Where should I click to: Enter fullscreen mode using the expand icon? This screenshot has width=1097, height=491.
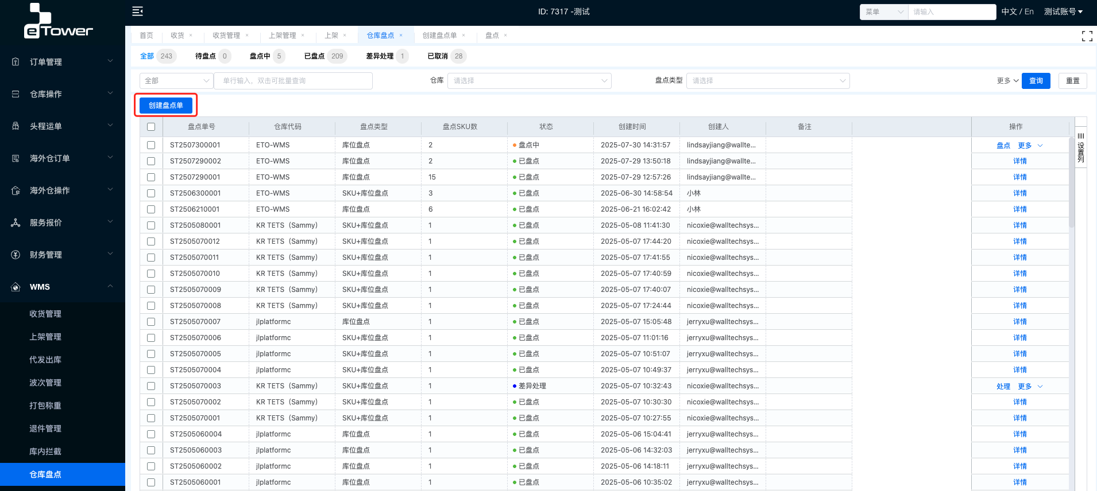pyautogui.click(x=1087, y=36)
